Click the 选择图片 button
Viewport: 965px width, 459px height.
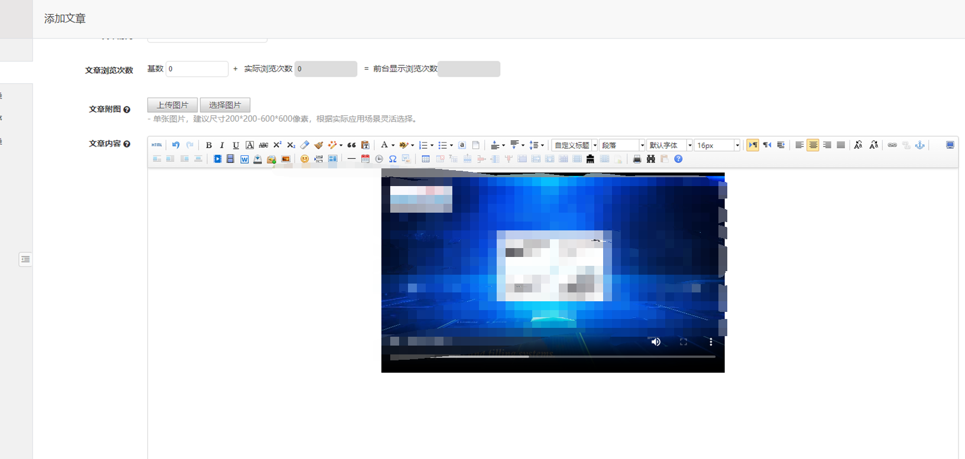pos(225,105)
